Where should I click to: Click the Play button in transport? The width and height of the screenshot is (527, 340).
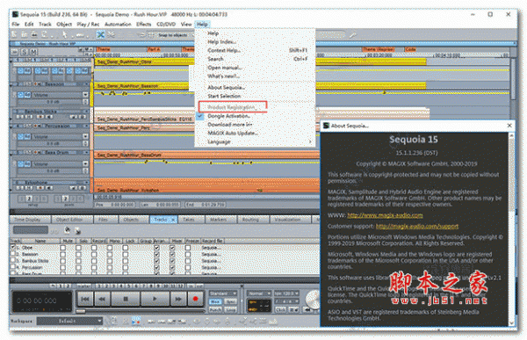point(155,299)
